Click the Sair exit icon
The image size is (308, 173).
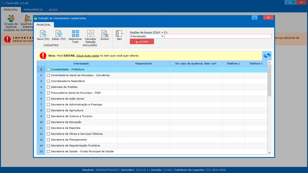pyautogui.click(x=119, y=34)
